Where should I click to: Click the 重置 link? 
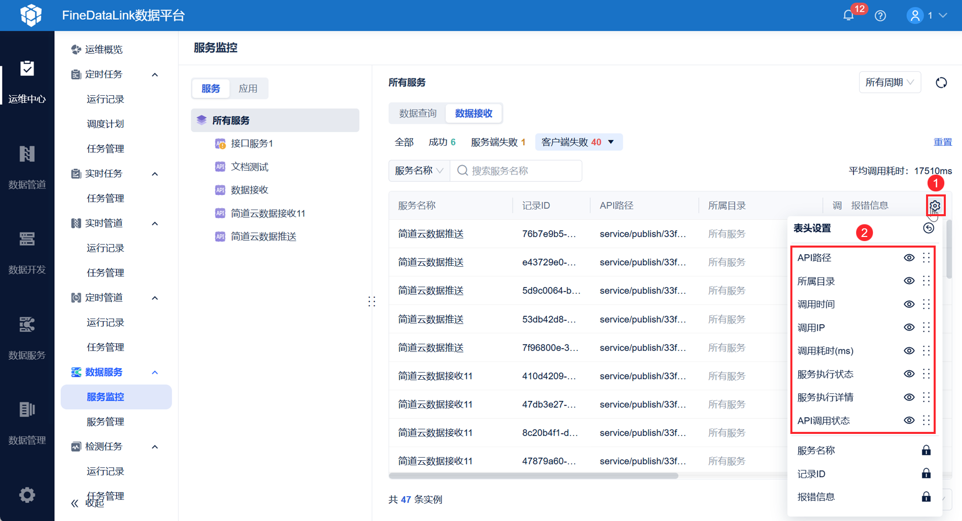943,142
